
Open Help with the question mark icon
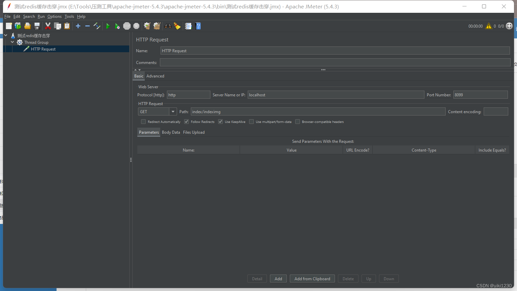tap(198, 26)
